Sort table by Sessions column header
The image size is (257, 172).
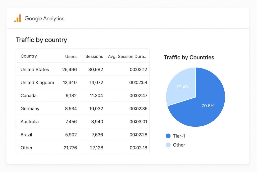[x=94, y=56]
